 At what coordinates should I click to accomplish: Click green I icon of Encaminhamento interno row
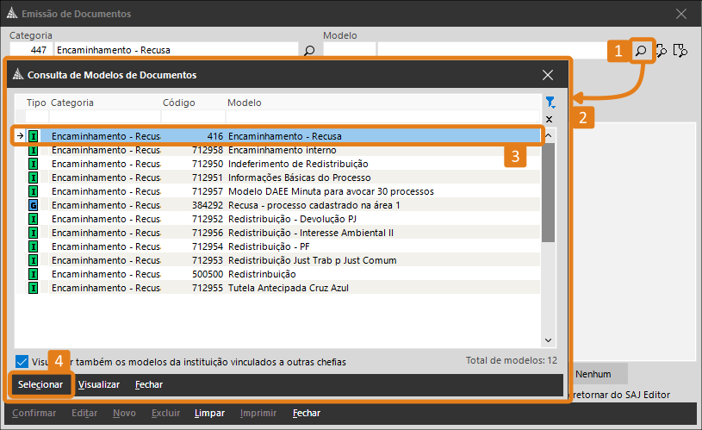(34, 150)
